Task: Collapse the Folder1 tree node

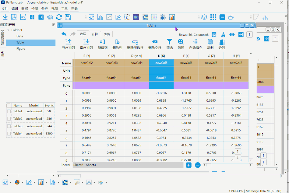Action: click(x=8, y=30)
